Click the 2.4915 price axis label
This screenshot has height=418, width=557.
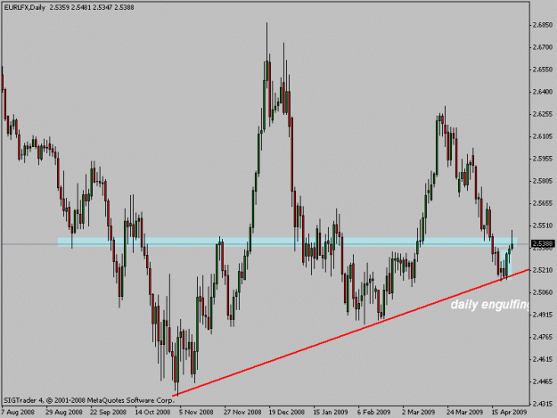tap(543, 315)
